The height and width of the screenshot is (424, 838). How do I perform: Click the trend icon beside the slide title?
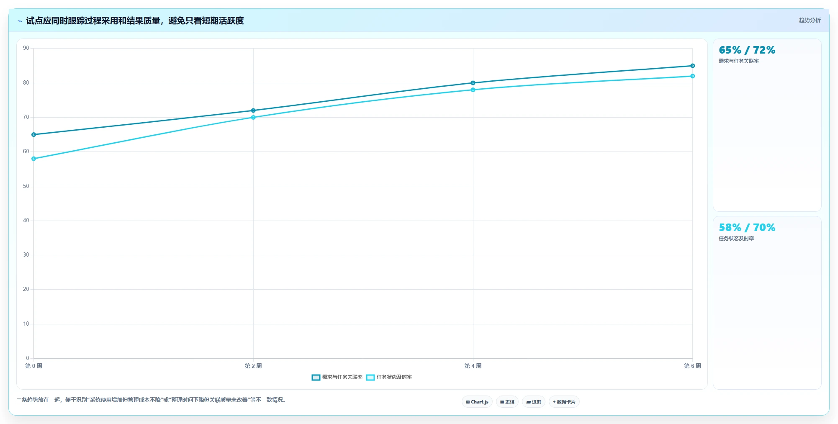point(20,21)
